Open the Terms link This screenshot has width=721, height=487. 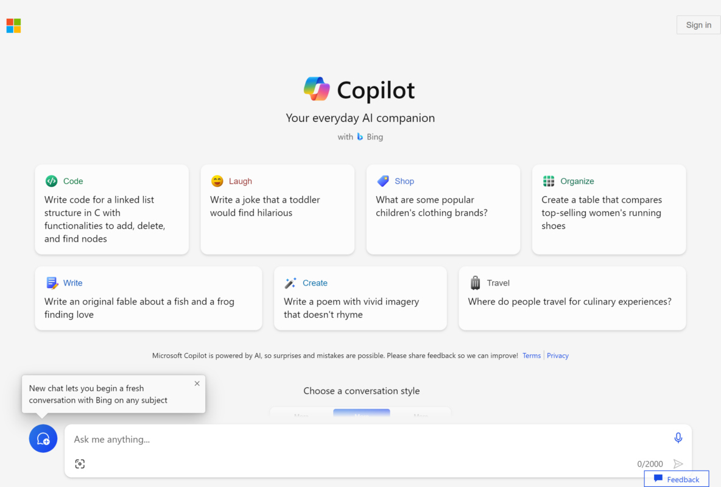coord(531,355)
